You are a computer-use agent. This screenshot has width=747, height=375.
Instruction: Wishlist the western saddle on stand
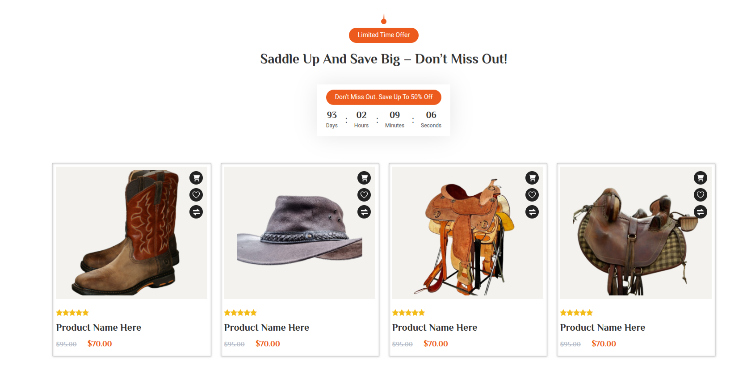pos(532,195)
